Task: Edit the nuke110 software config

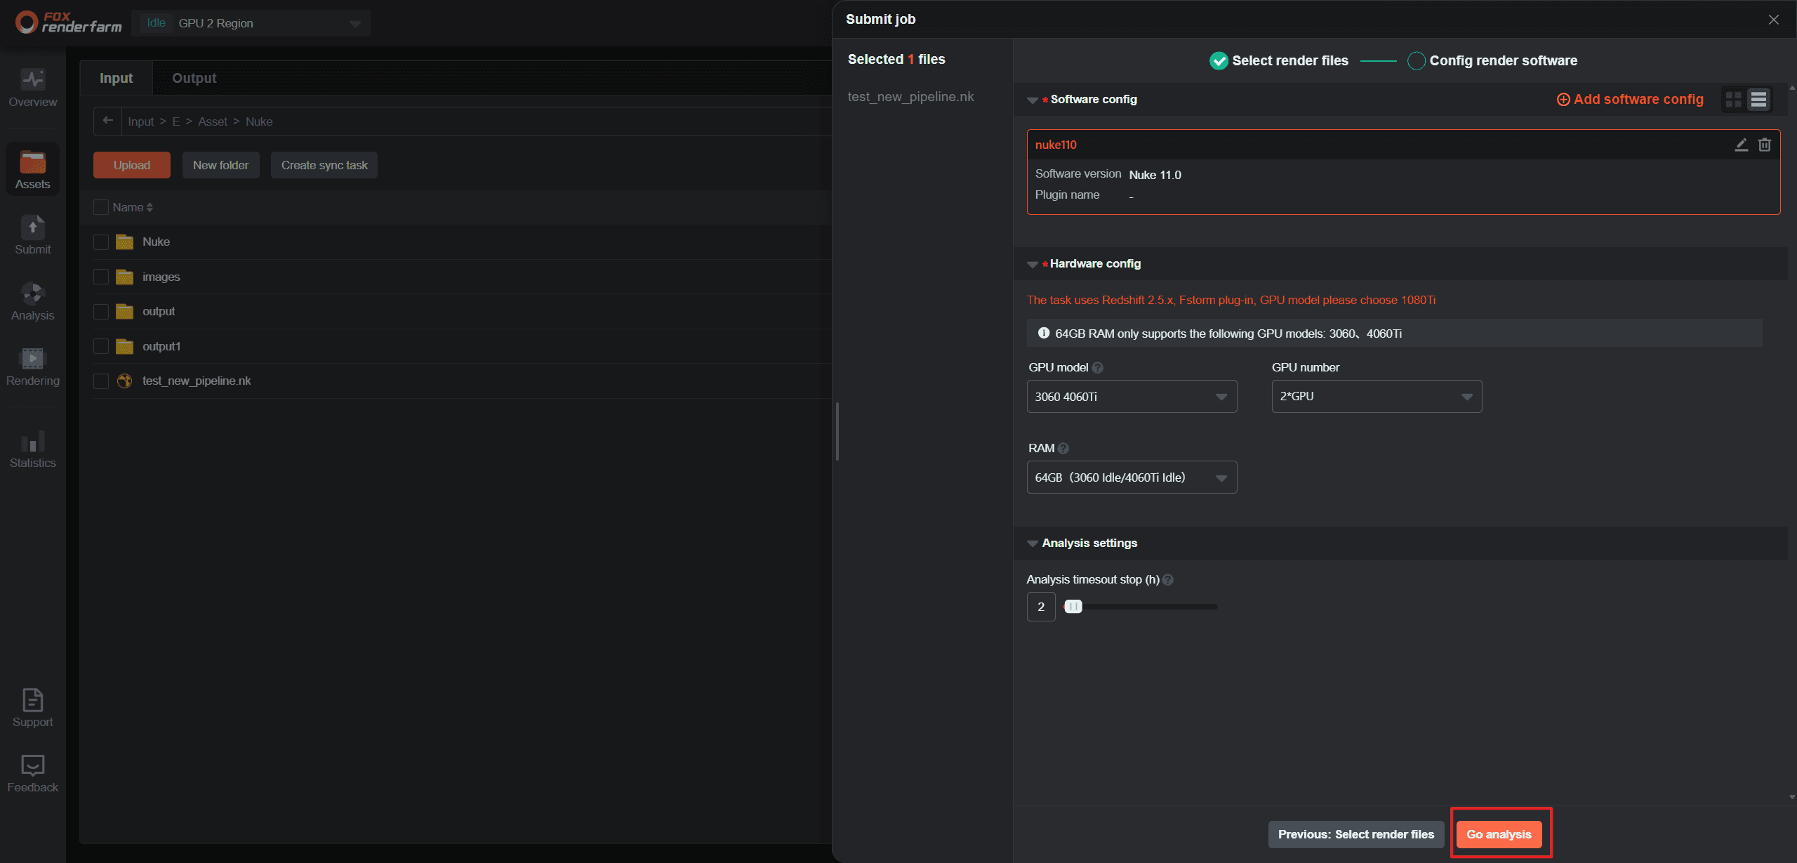Action: tap(1741, 145)
